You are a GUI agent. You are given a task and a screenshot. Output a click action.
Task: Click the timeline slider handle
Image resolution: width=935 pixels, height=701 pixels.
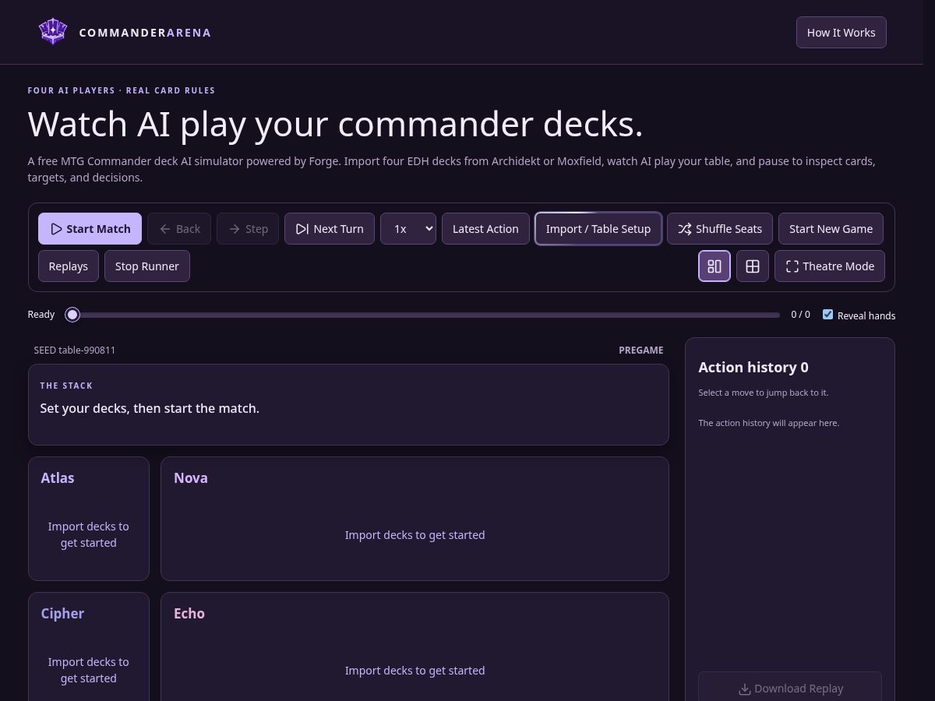pos(72,315)
